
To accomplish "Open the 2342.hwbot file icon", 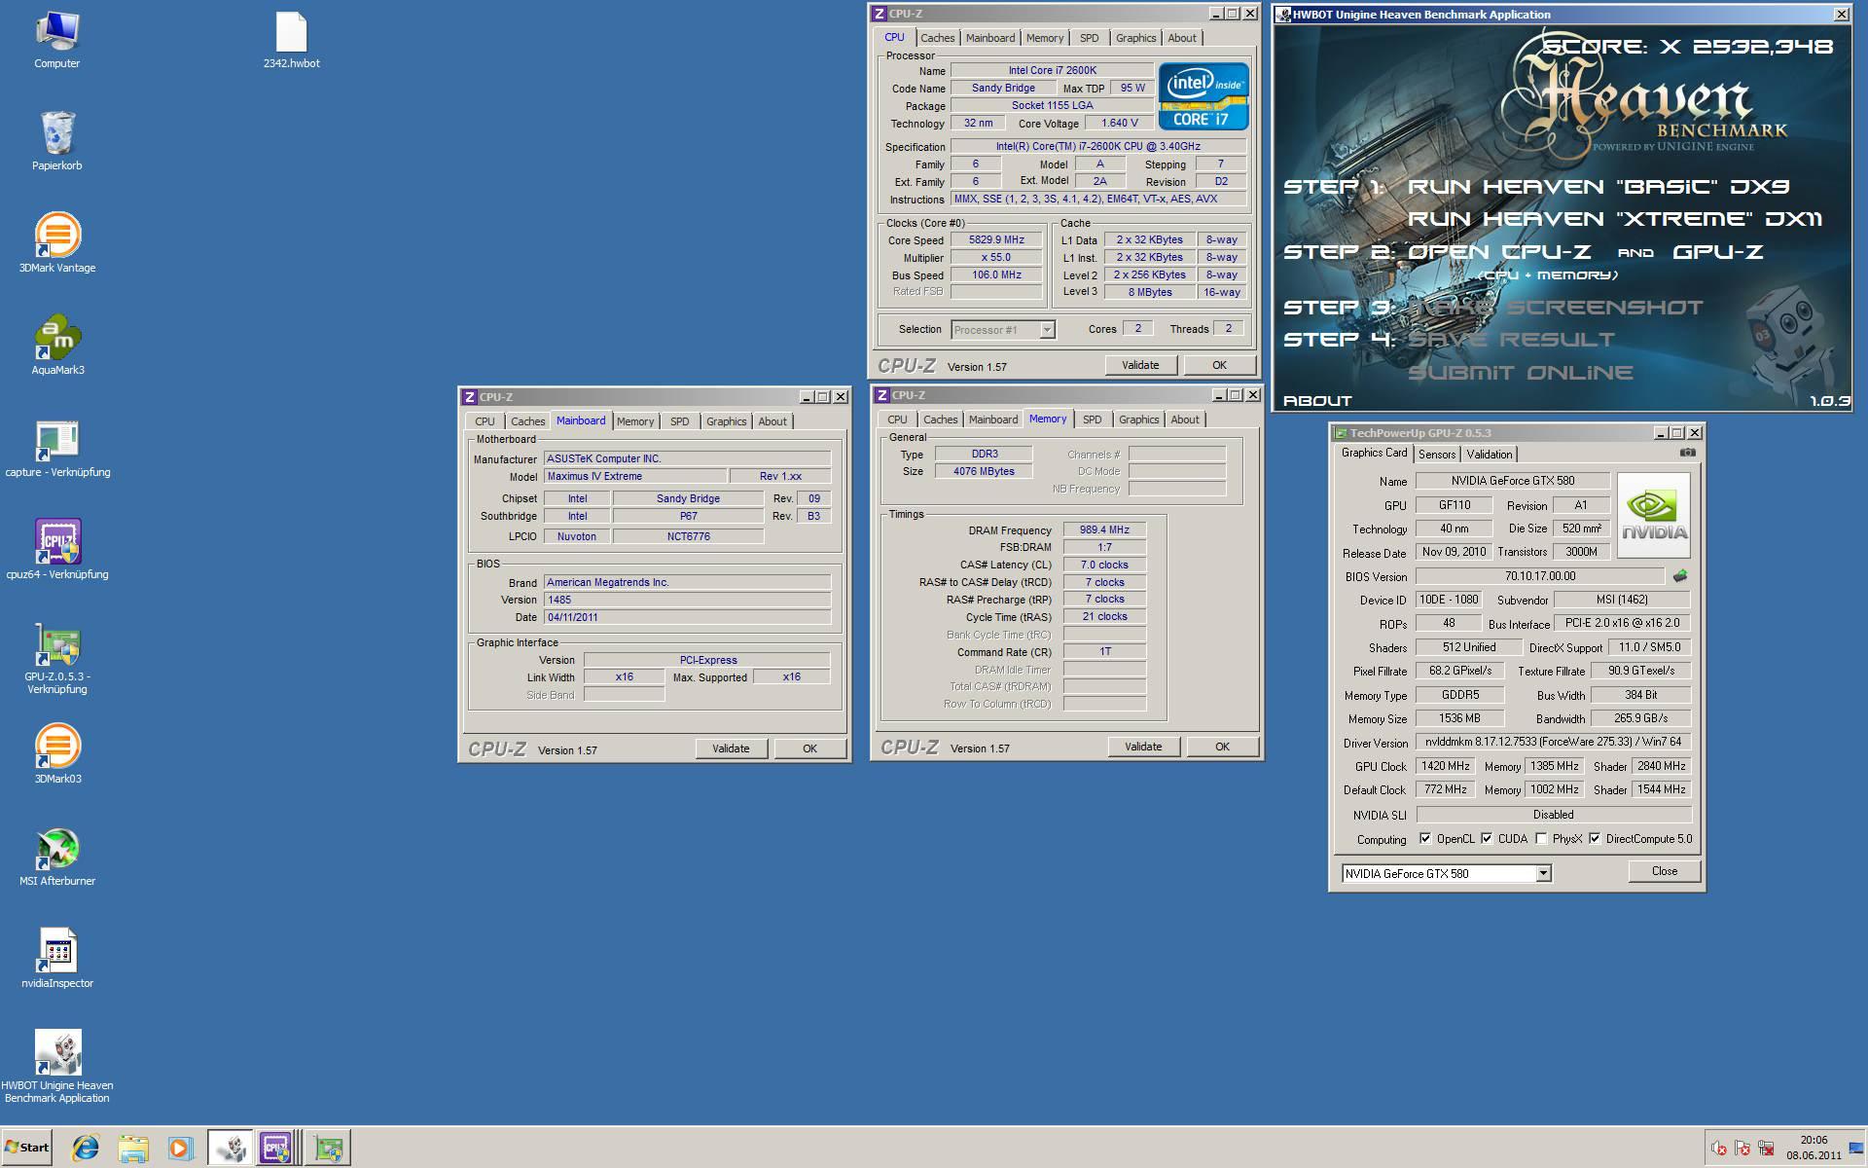I will pyautogui.click(x=291, y=39).
